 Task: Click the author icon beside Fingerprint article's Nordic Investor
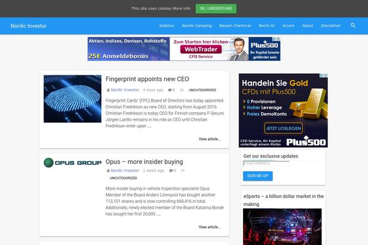pos(108,90)
